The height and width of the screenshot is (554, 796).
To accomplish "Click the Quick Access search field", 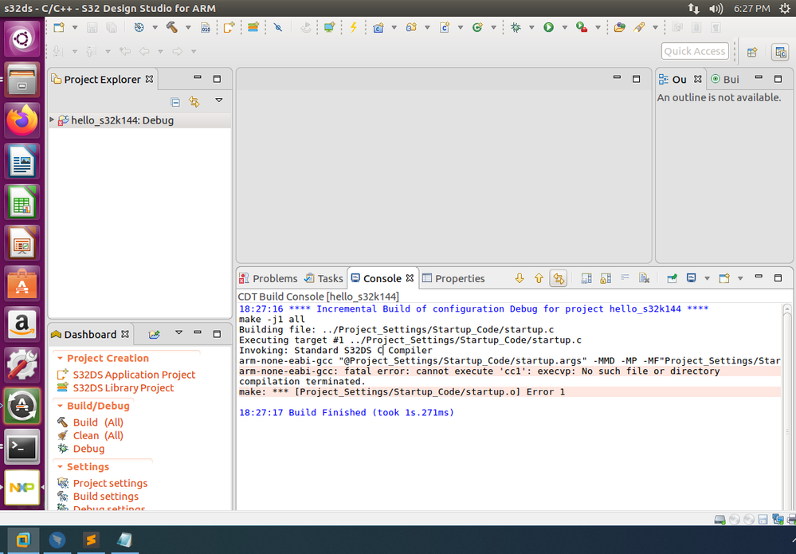I will pos(695,51).
